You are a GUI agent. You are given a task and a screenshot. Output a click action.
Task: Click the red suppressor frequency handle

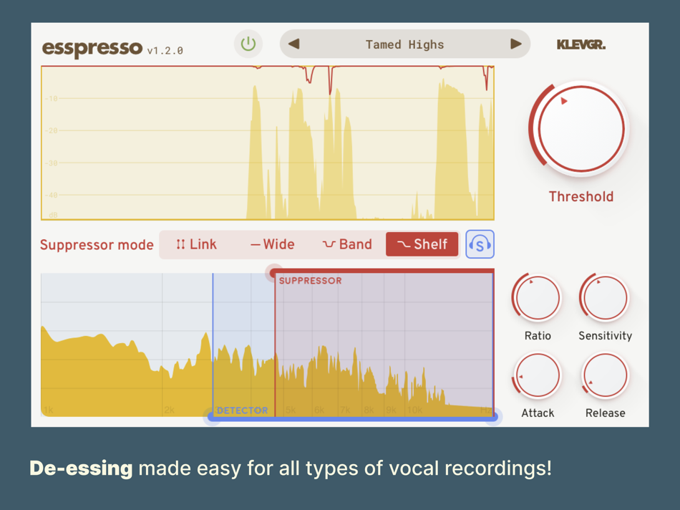[273, 273]
